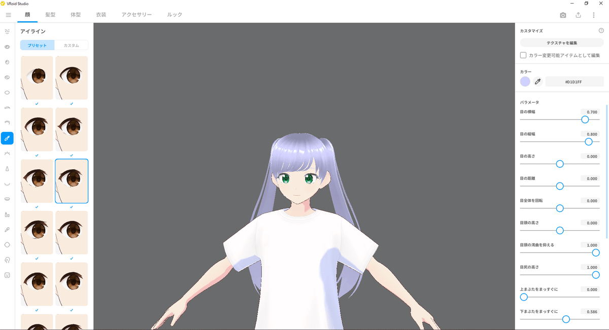Select the カスタム eyeliner tab
609x330 pixels.
pos(71,45)
